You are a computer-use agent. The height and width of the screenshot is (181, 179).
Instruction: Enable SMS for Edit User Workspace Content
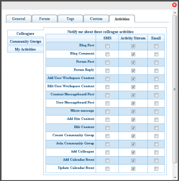coord(107,87)
